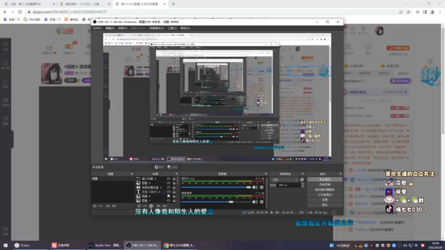Open new tab in Chrome with plus button
The height and width of the screenshot is (250, 445).
click(174, 4)
